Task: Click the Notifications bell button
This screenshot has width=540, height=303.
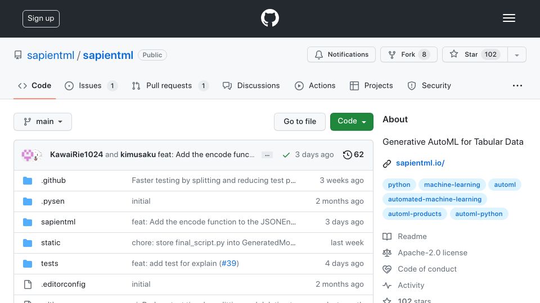Action: (x=341, y=54)
